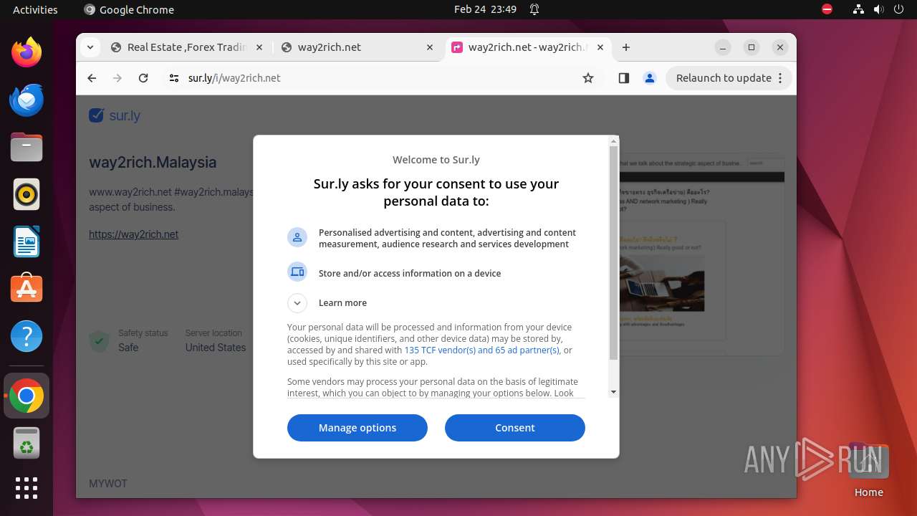Open 135 TCF vendor(s) and ad partners link
This screenshot has height=516, width=917.
[x=482, y=350]
